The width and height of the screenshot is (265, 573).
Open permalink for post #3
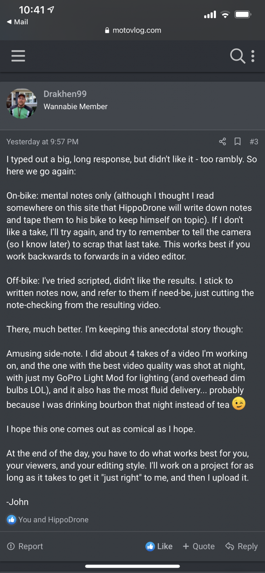[x=254, y=142]
